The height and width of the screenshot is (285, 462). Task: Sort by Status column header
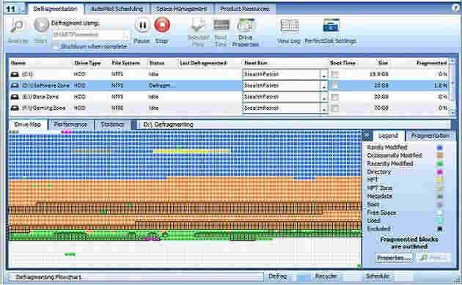156,63
